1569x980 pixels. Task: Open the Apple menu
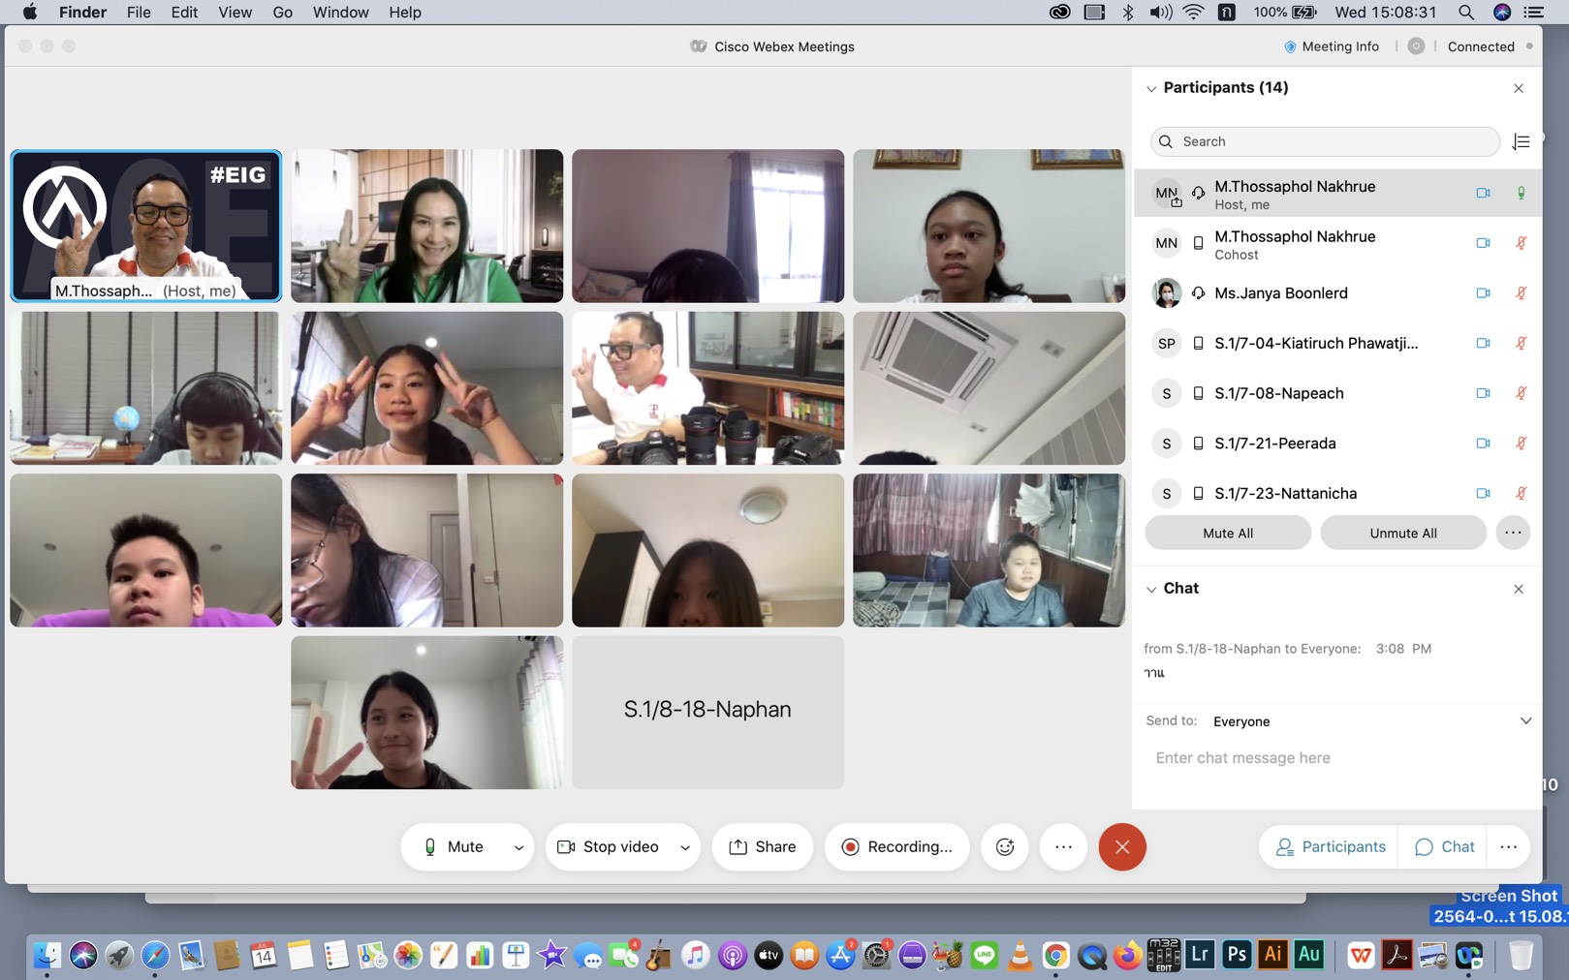click(x=30, y=13)
